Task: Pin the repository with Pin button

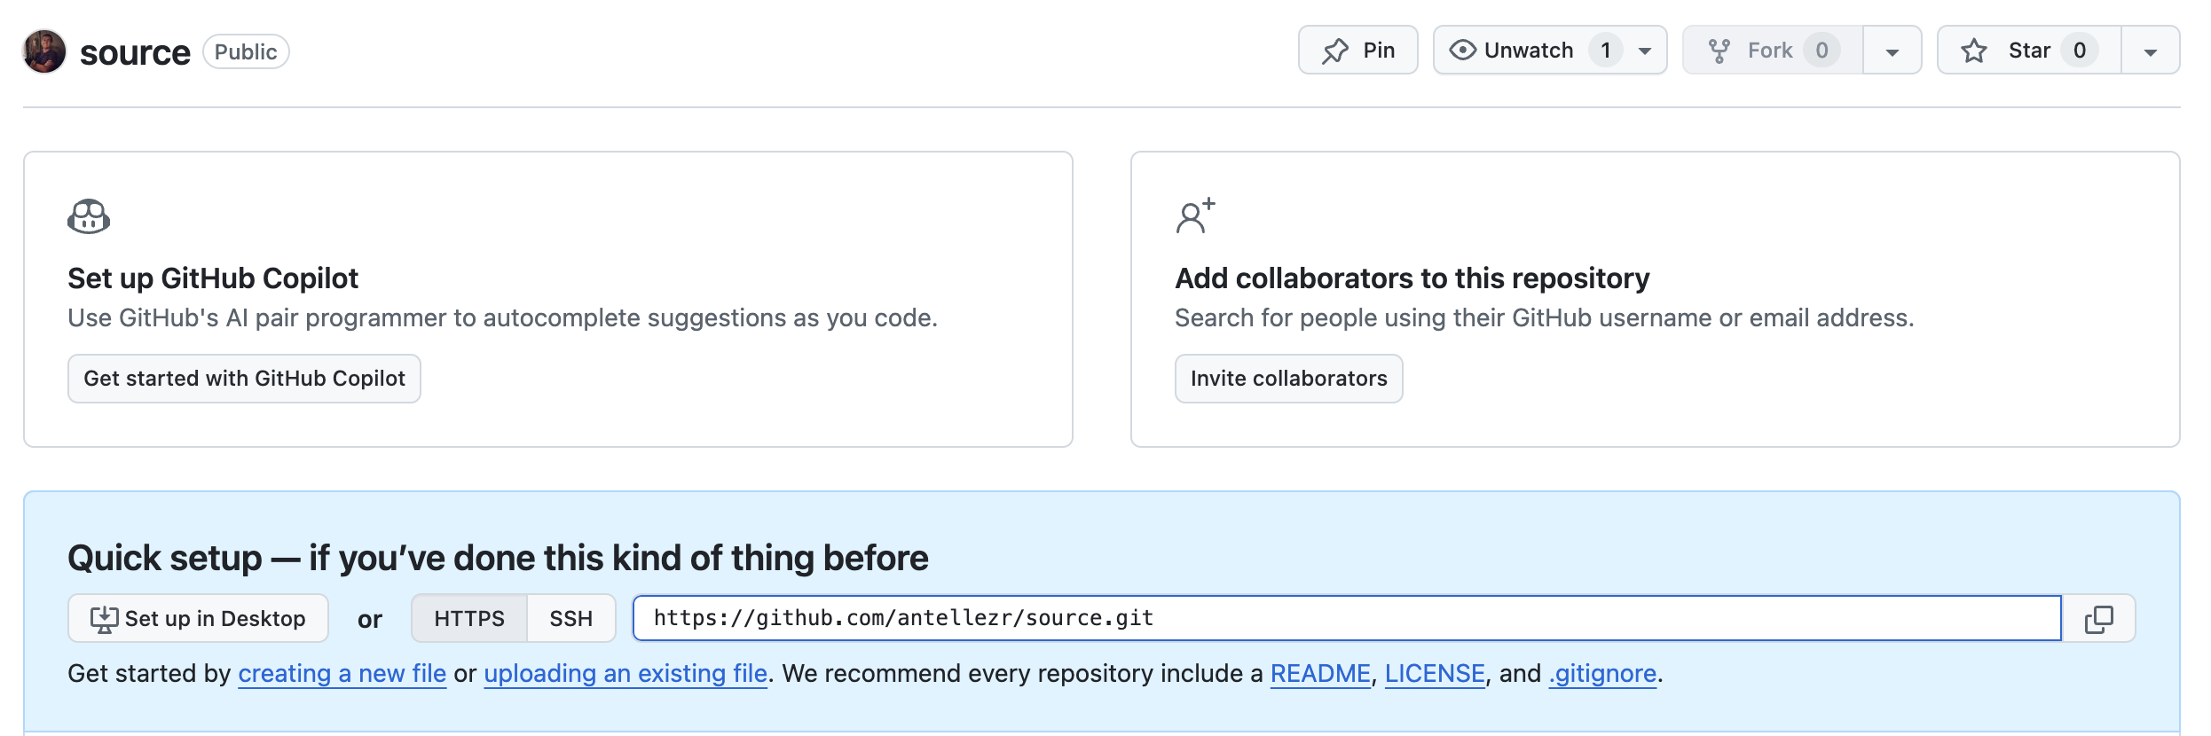Action: pos(1358,51)
